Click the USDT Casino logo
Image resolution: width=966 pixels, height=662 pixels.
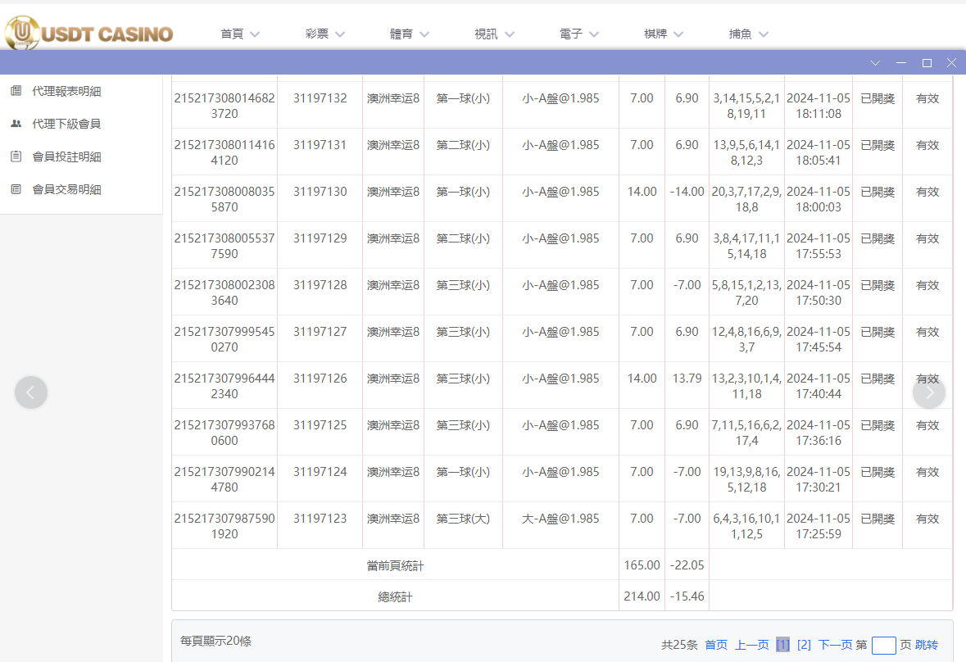tap(88, 34)
